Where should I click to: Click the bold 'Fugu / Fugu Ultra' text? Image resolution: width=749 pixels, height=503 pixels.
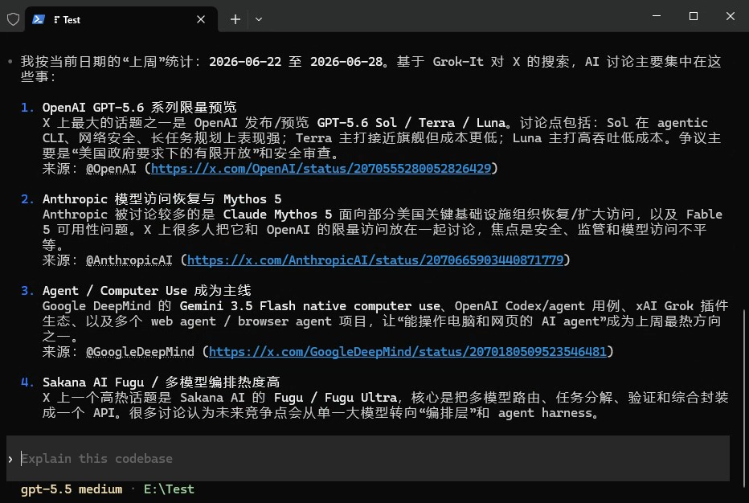(x=335, y=398)
